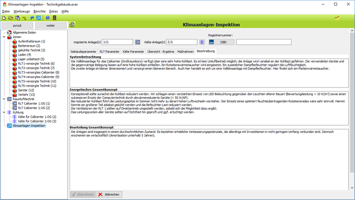Select Verkehr (13) zone
The image size is (355, 200).
(x=27, y=95)
